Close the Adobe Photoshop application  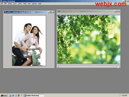[x=128, y=1]
